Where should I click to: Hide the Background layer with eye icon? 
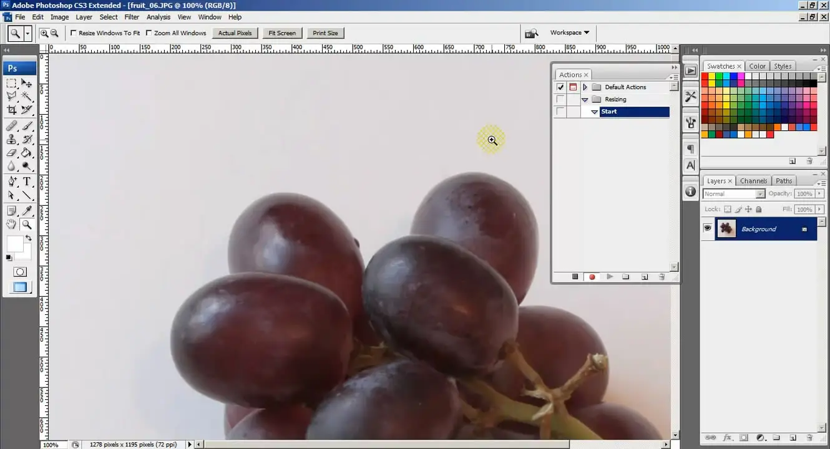click(707, 229)
